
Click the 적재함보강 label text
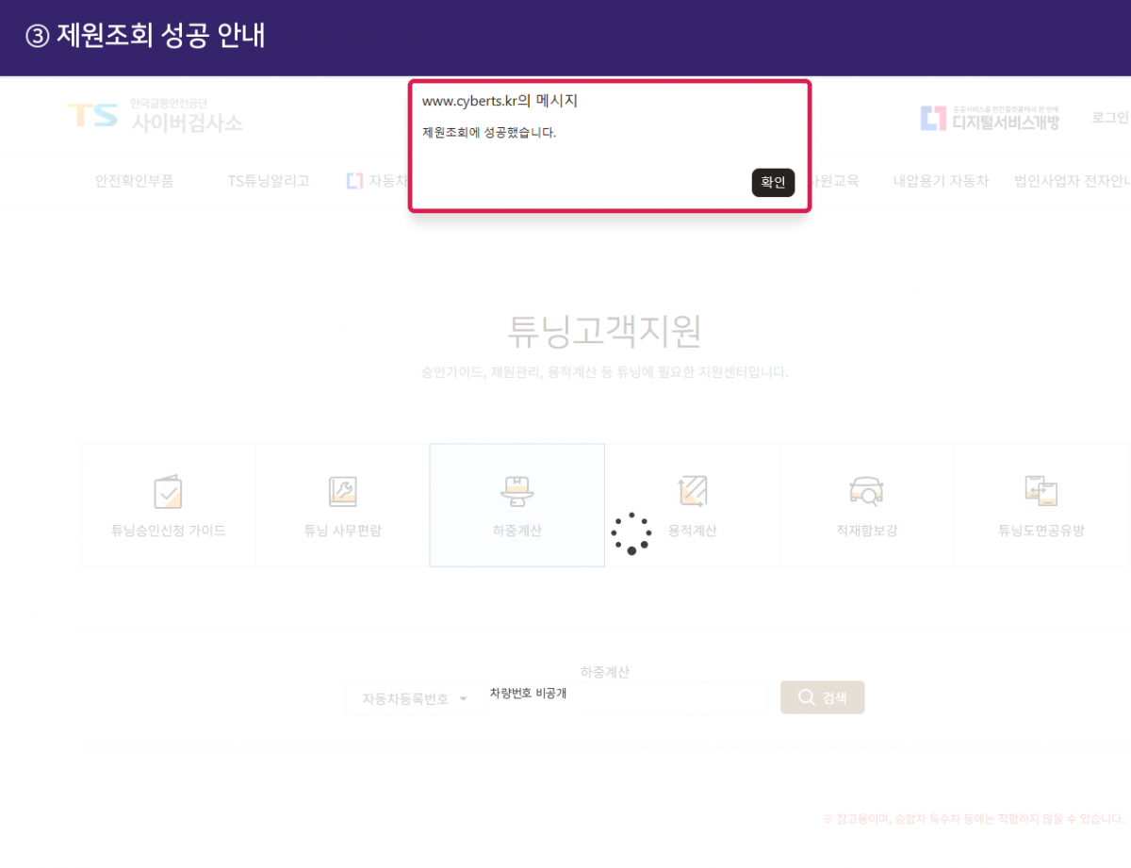pyautogui.click(x=866, y=531)
